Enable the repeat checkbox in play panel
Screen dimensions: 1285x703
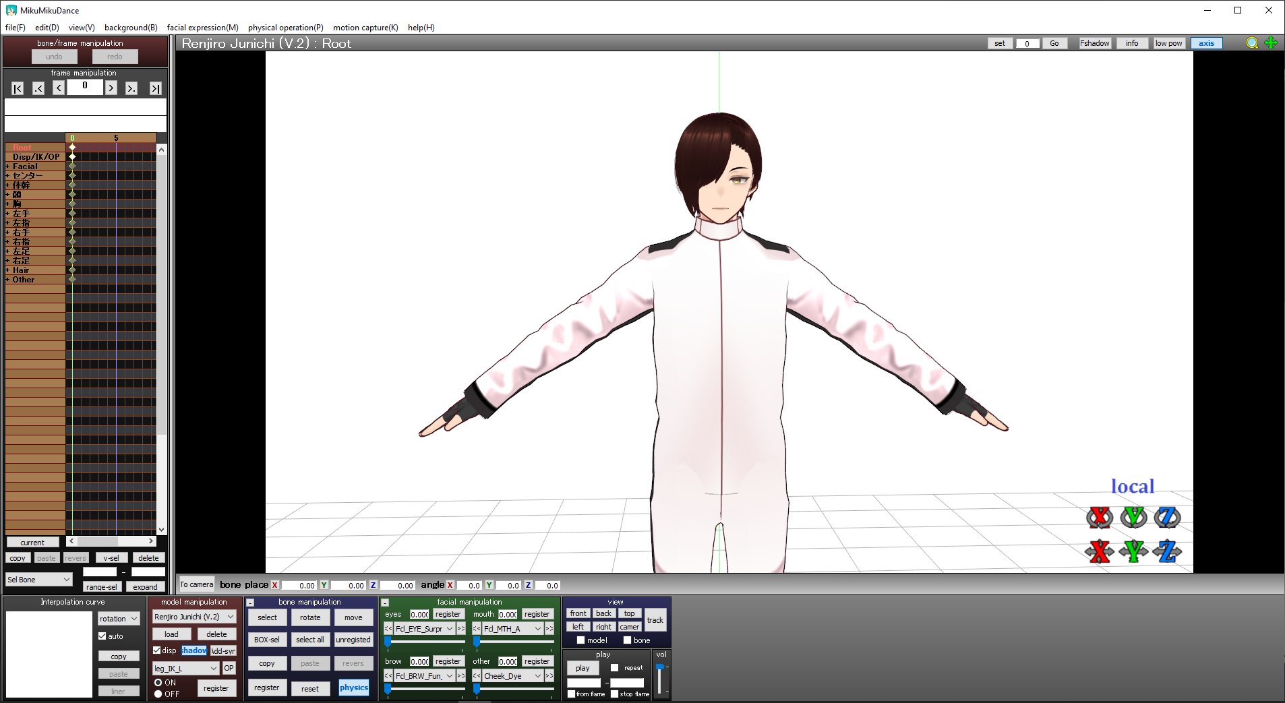(x=615, y=667)
